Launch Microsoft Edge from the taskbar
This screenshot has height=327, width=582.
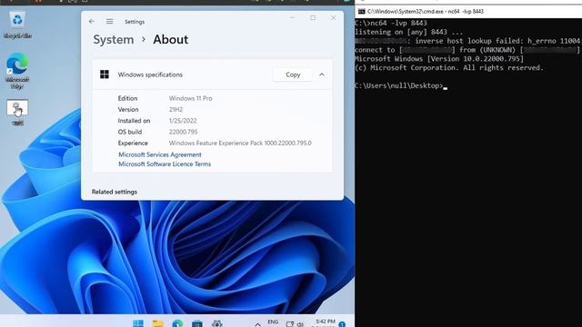[x=177, y=323]
